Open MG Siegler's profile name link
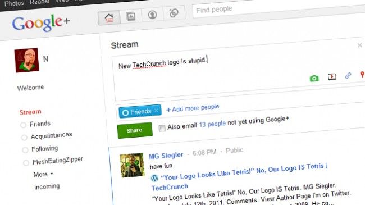 [x=166, y=156]
